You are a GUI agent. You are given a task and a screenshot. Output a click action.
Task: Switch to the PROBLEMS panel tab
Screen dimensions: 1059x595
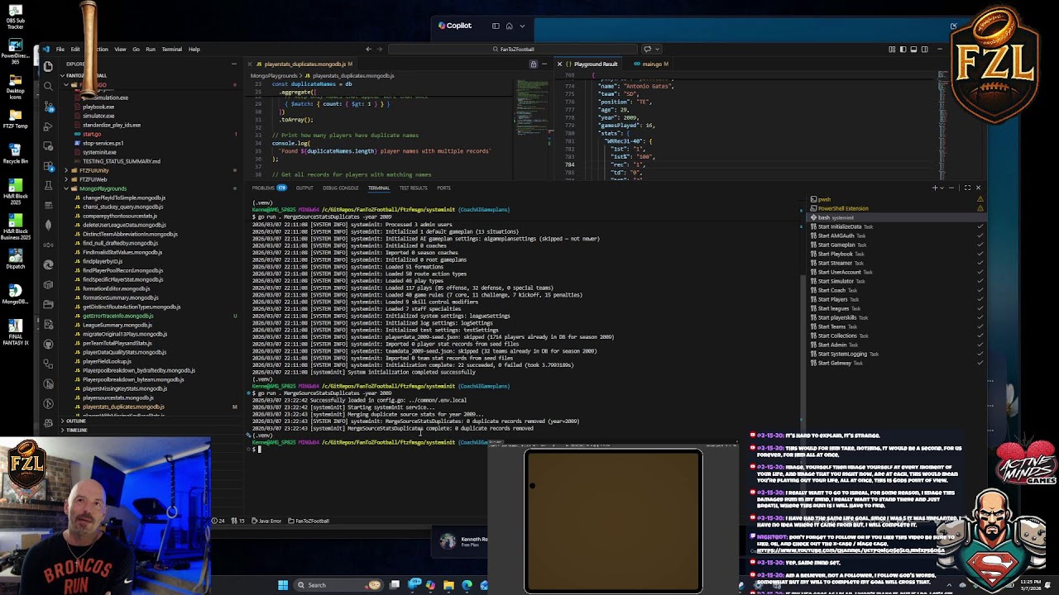tap(268, 188)
